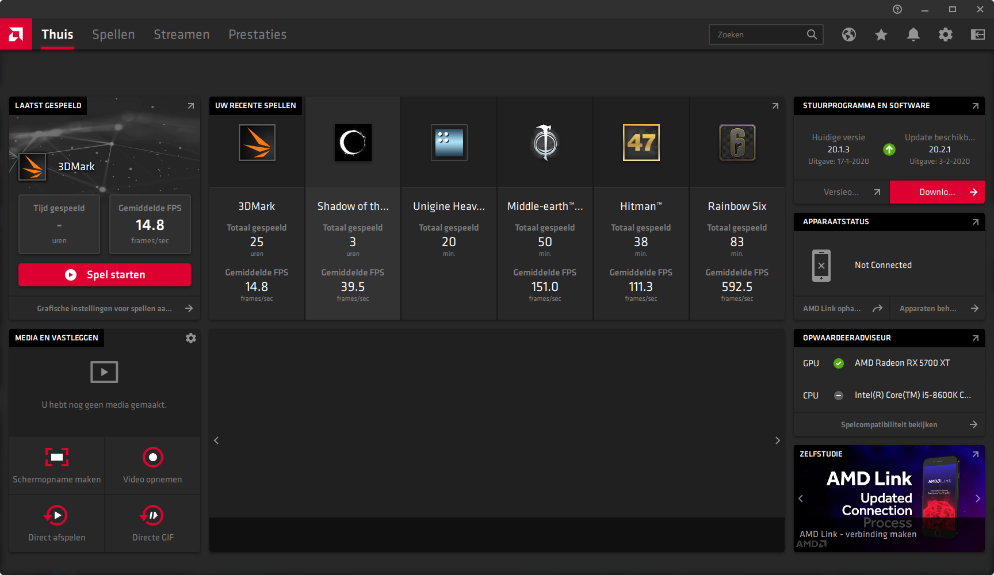Screen dimensions: 994x575
Task: Click the media play placeholder icon
Action: tap(104, 372)
